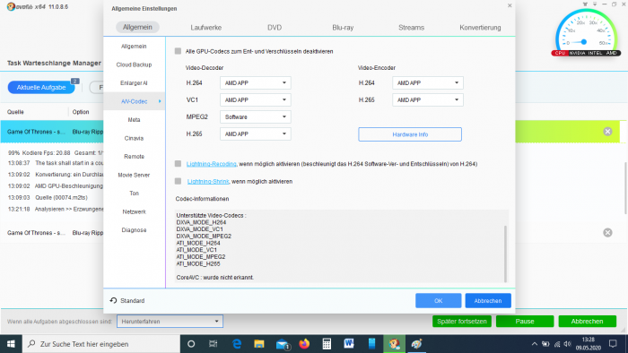Open volume control in system tray
628x353 pixels.
(568, 344)
